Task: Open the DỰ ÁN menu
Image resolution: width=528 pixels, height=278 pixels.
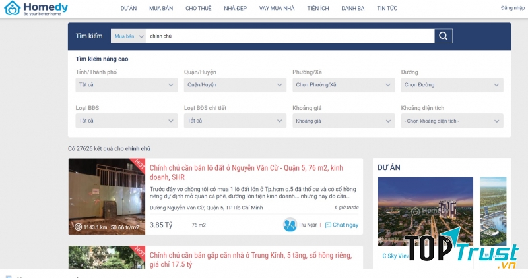Action: pos(129,9)
